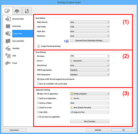
Task: Click the Scan and Stitch icon
Action: 8,41
